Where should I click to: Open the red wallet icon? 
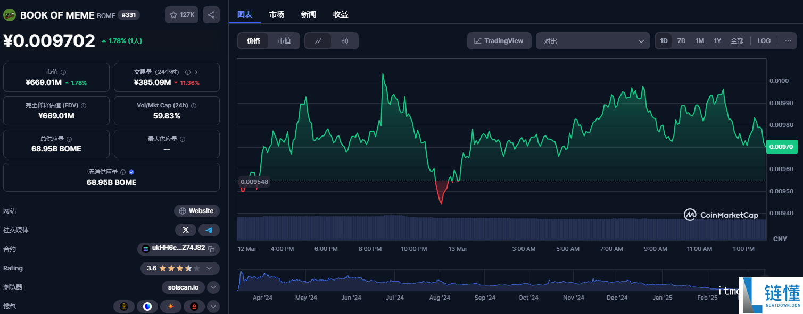click(194, 307)
